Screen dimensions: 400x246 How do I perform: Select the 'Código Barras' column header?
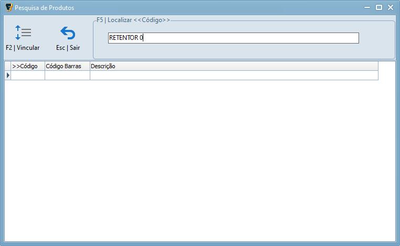(x=67, y=66)
